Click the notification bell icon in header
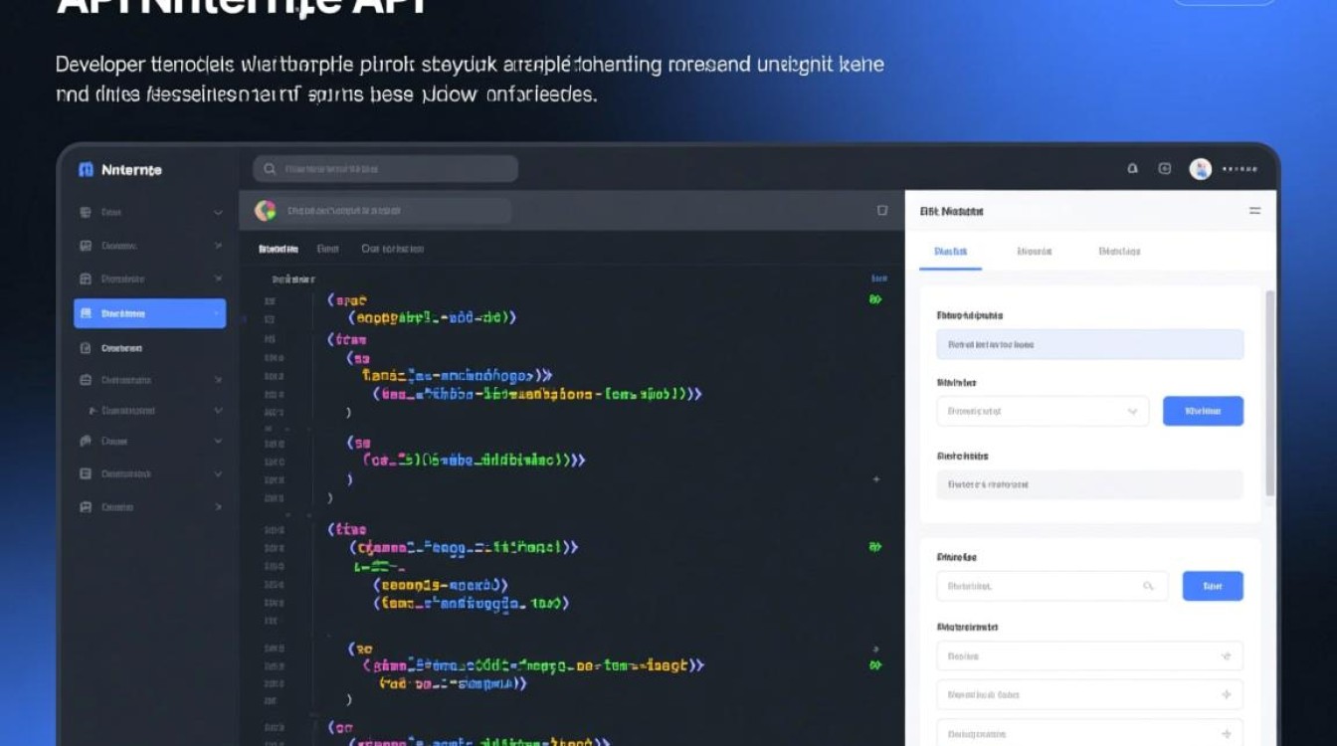The width and height of the screenshot is (1337, 746). click(1132, 169)
